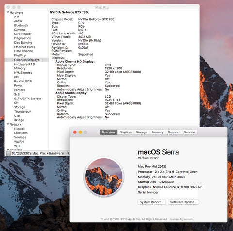
Task: Open the License Agreement link
Action: [181, 219]
